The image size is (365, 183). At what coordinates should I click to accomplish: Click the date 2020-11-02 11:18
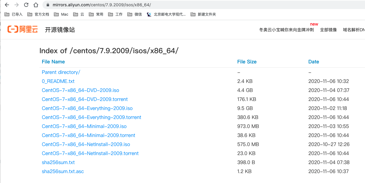tap(328, 108)
